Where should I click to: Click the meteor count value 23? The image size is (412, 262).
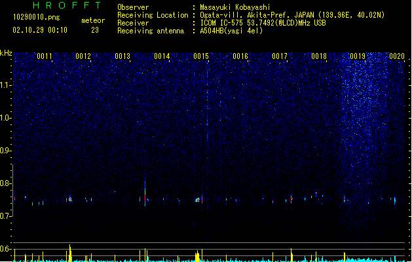click(x=95, y=30)
